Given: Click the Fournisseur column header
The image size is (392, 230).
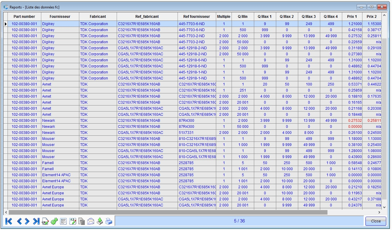Looking at the screenshot, I should (x=60, y=17).
